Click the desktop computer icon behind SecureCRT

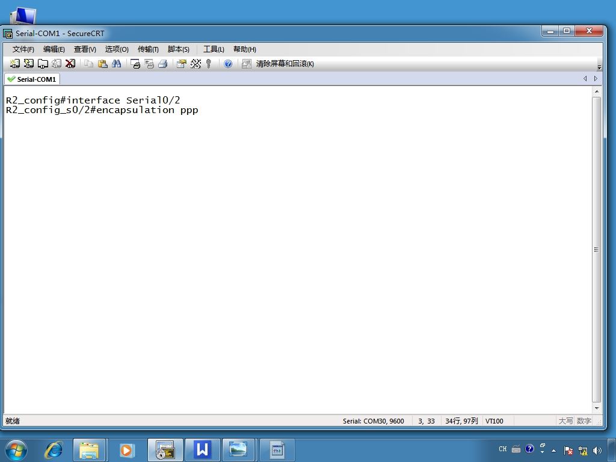tap(23, 16)
